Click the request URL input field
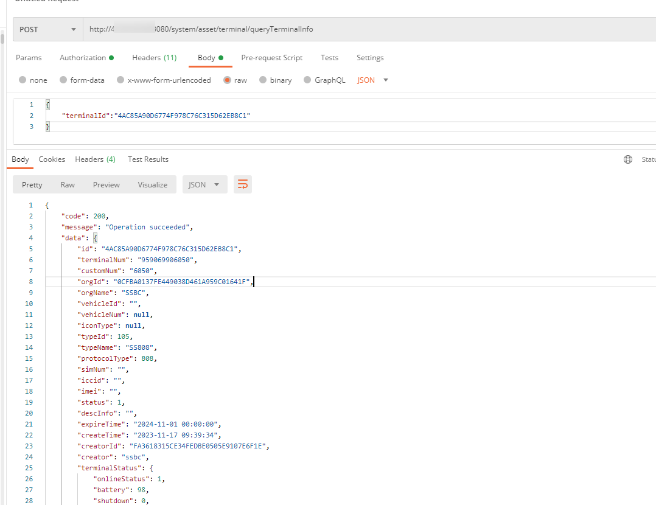Screen dimensions: 656x505 (365, 29)
